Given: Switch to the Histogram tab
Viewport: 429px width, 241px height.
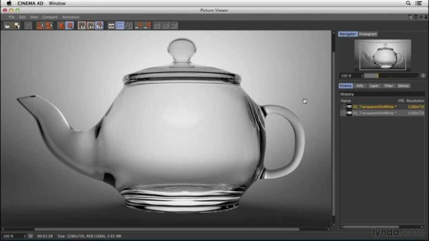Looking at the screenshot, I should (x=367, y=34).
